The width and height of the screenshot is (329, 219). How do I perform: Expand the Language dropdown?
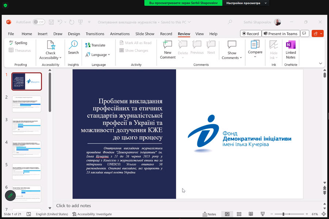click(98, 55)
